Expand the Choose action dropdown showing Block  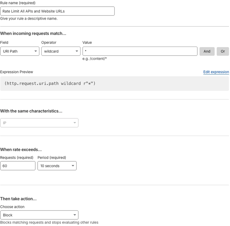pos(39,215)
